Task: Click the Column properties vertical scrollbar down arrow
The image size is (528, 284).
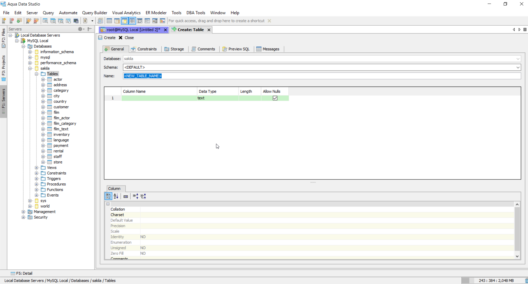Action: pyautogui.click(x=517, y=256)
